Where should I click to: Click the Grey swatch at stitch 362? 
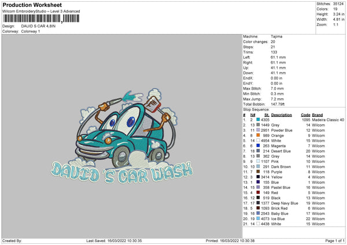point(258,156)
